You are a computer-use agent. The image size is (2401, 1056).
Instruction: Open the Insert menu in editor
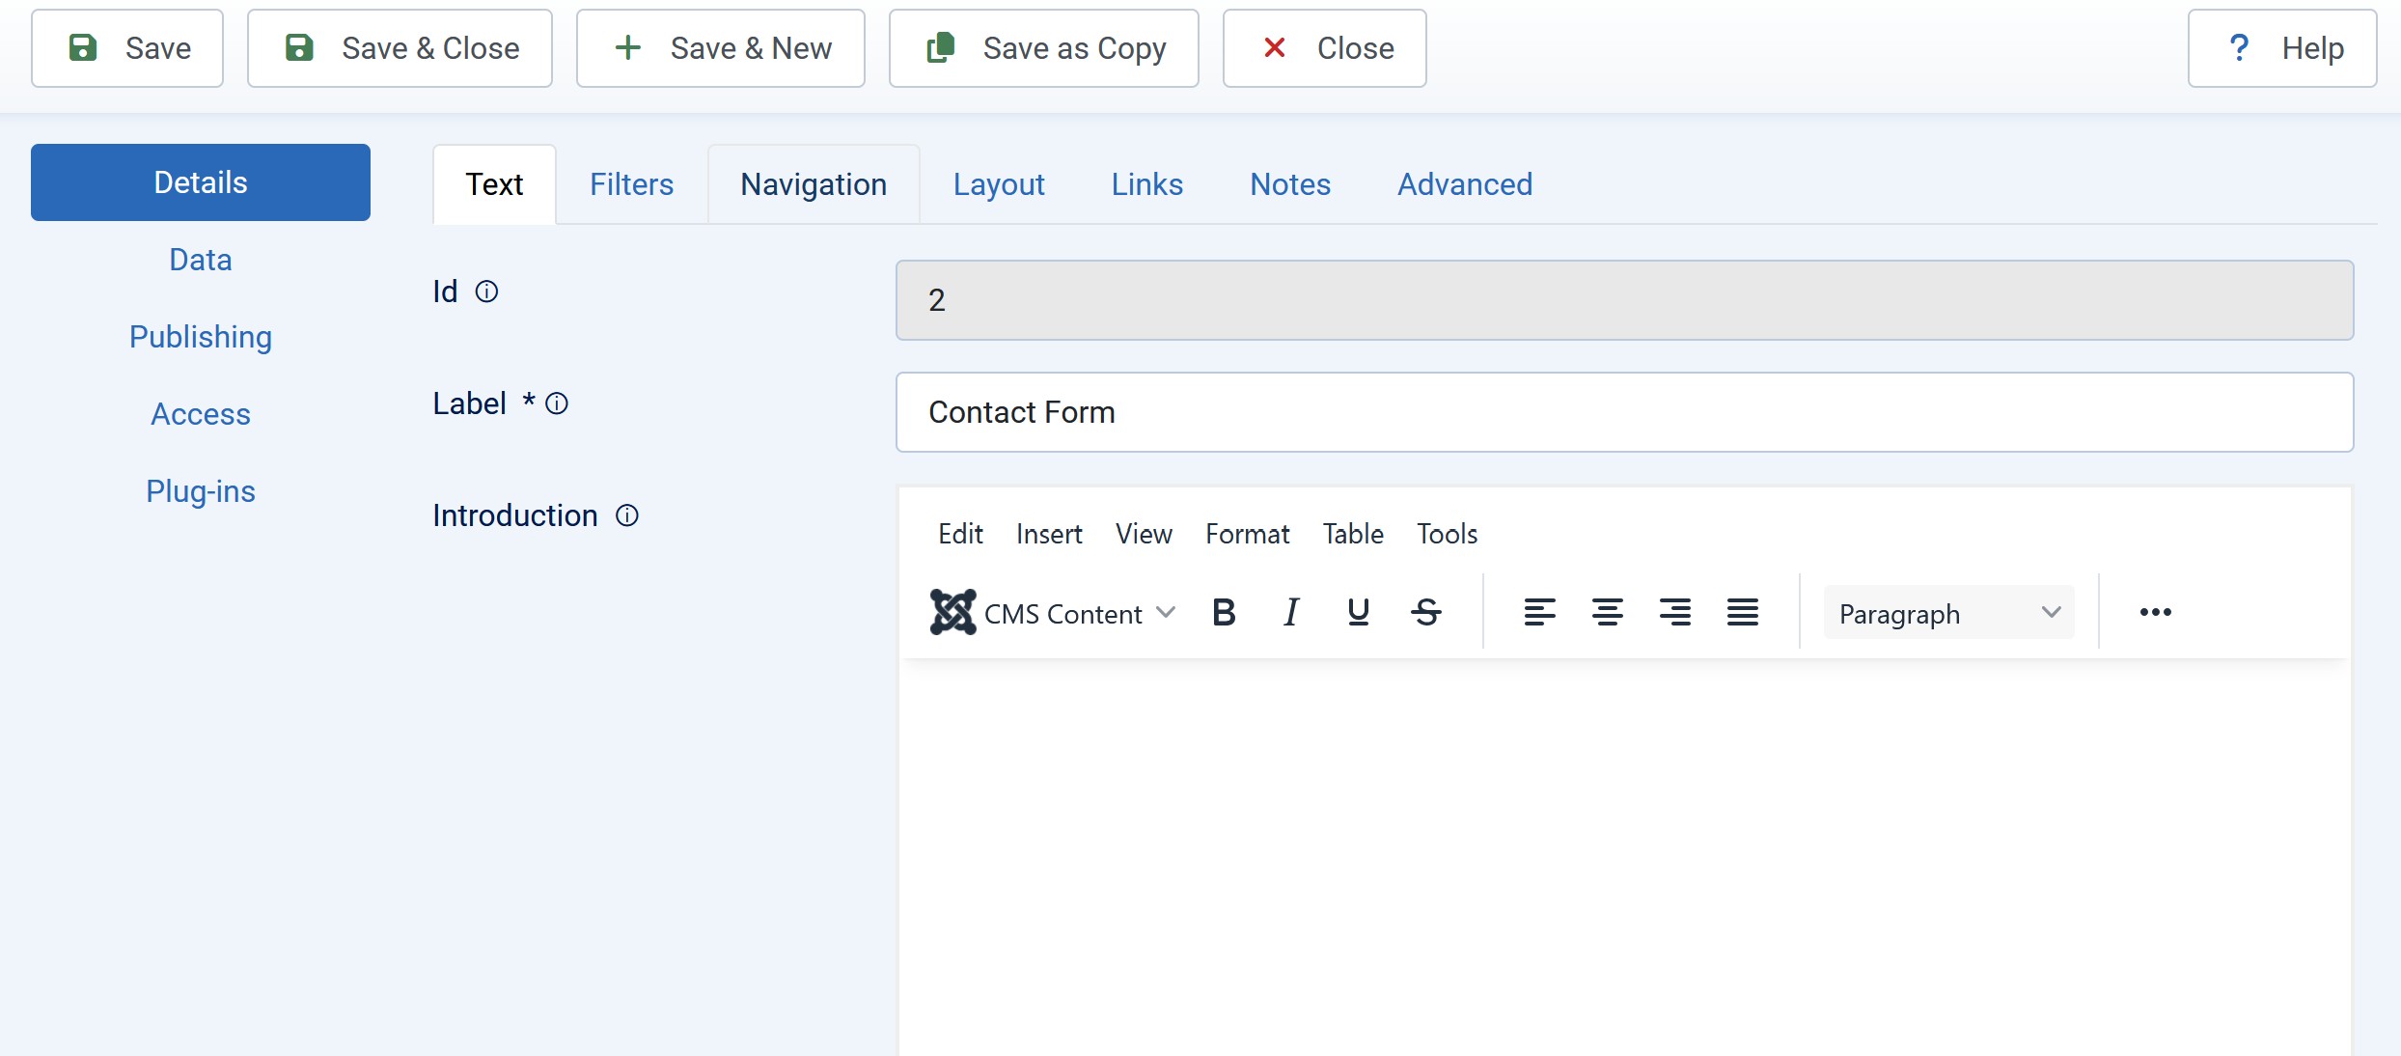1048,534
